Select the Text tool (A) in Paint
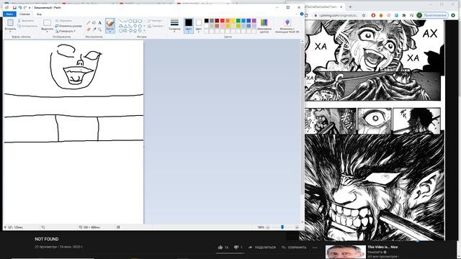 (99, 22)
